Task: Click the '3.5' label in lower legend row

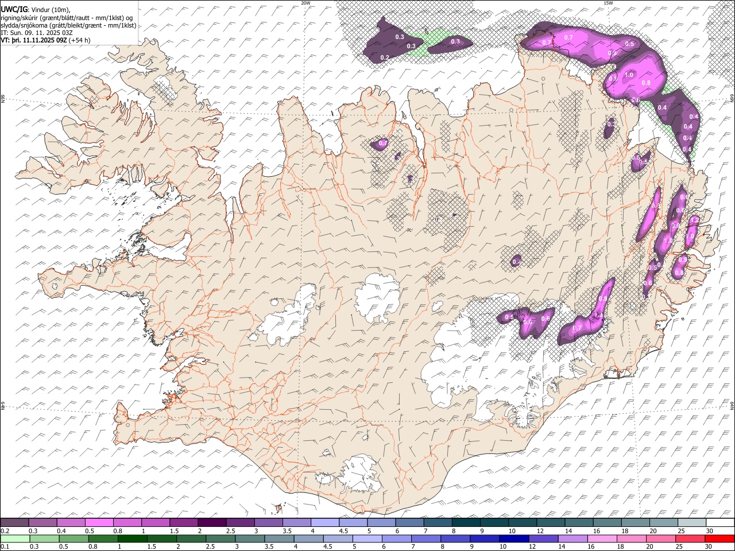Action: pyautogui.click(x=268, y=547)
